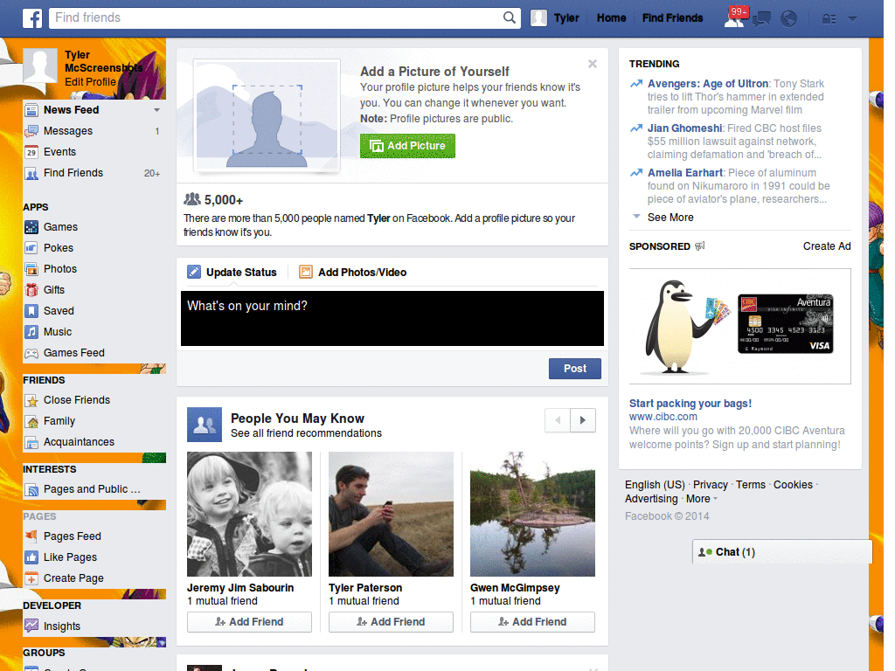Click the Find friends search field
The image size is (895, 671).
tap(276, 17)
